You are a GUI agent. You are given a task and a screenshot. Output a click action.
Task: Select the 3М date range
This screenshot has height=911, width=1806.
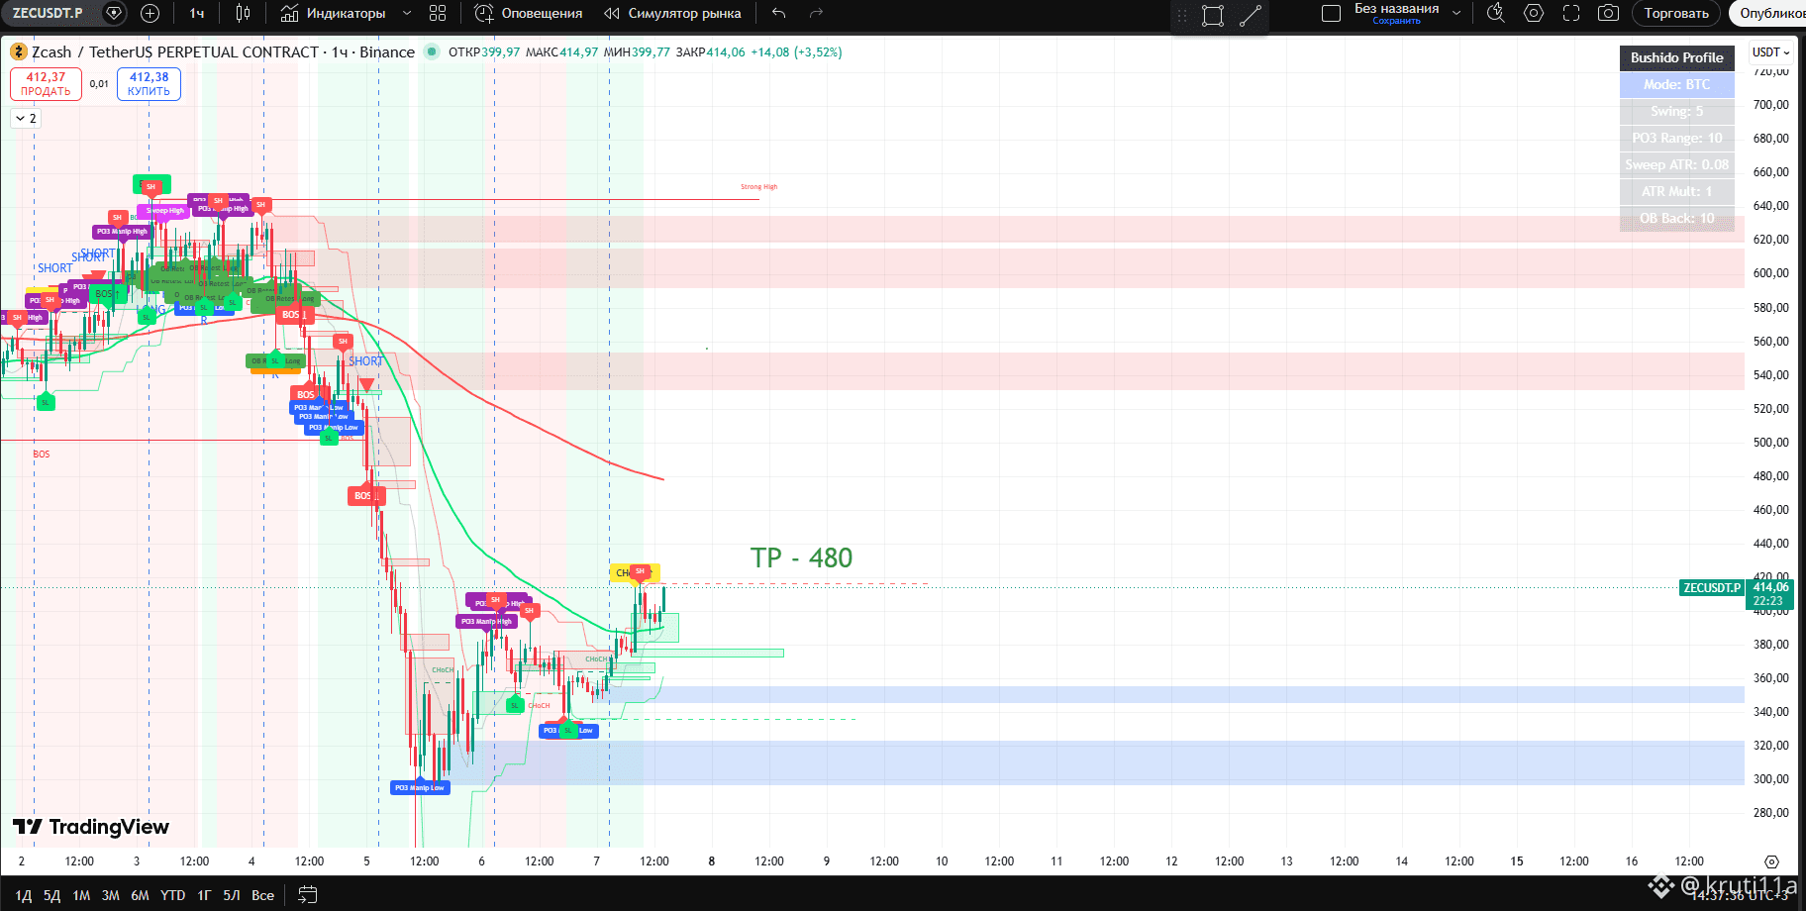[111, 895]
